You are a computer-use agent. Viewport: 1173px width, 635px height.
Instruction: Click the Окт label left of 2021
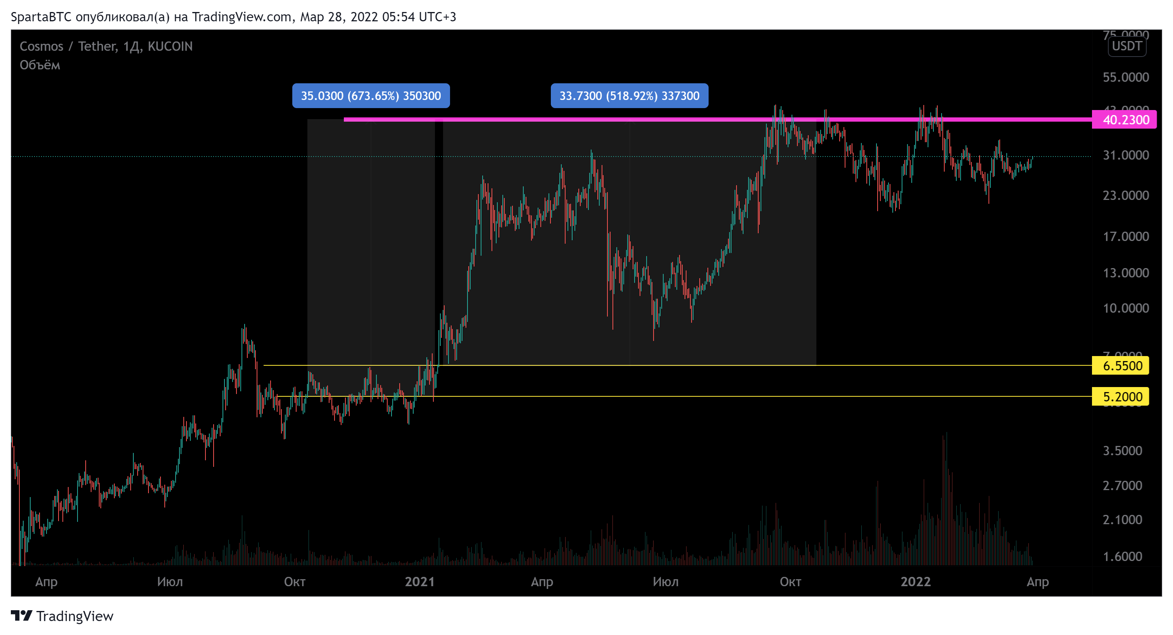click(x=295, y=581)
